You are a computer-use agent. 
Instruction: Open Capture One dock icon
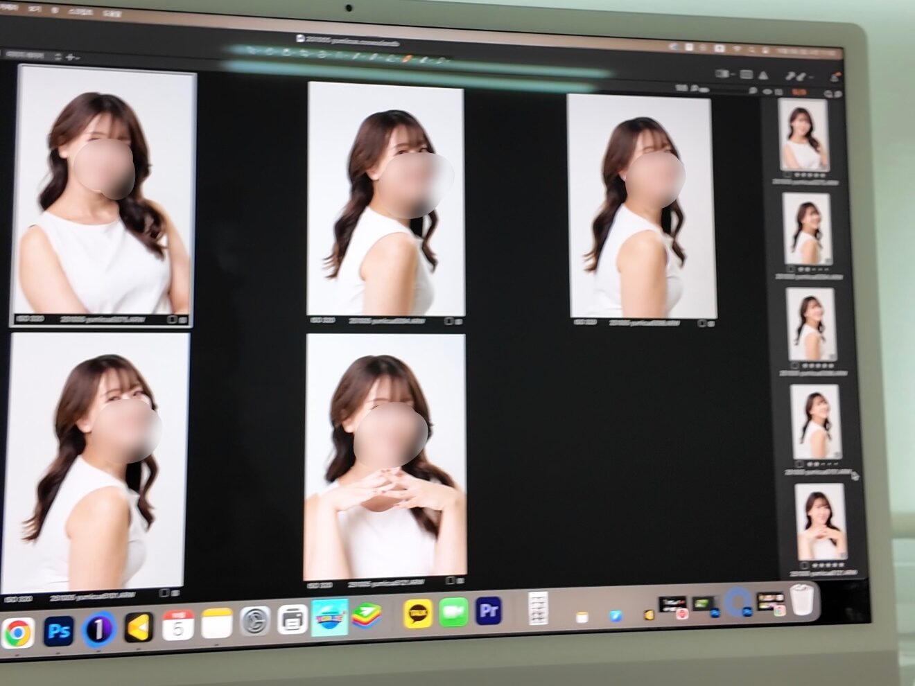[98, 629]
